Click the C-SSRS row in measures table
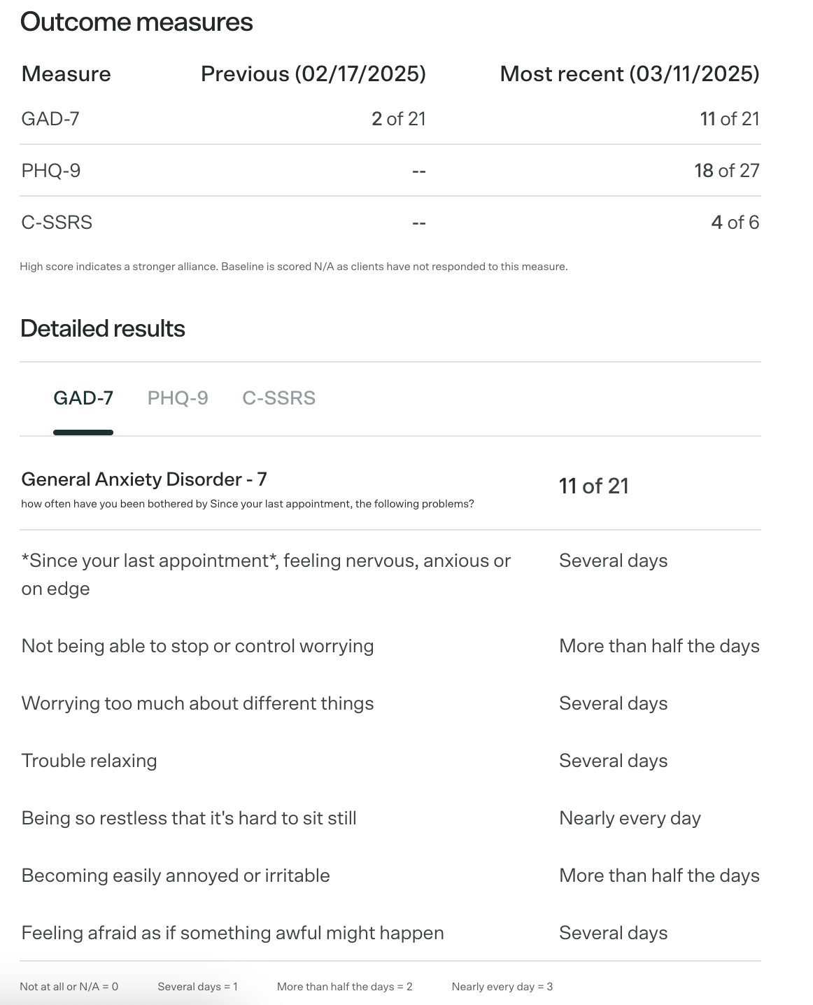 pyautogui.click(x=390, y=223)
